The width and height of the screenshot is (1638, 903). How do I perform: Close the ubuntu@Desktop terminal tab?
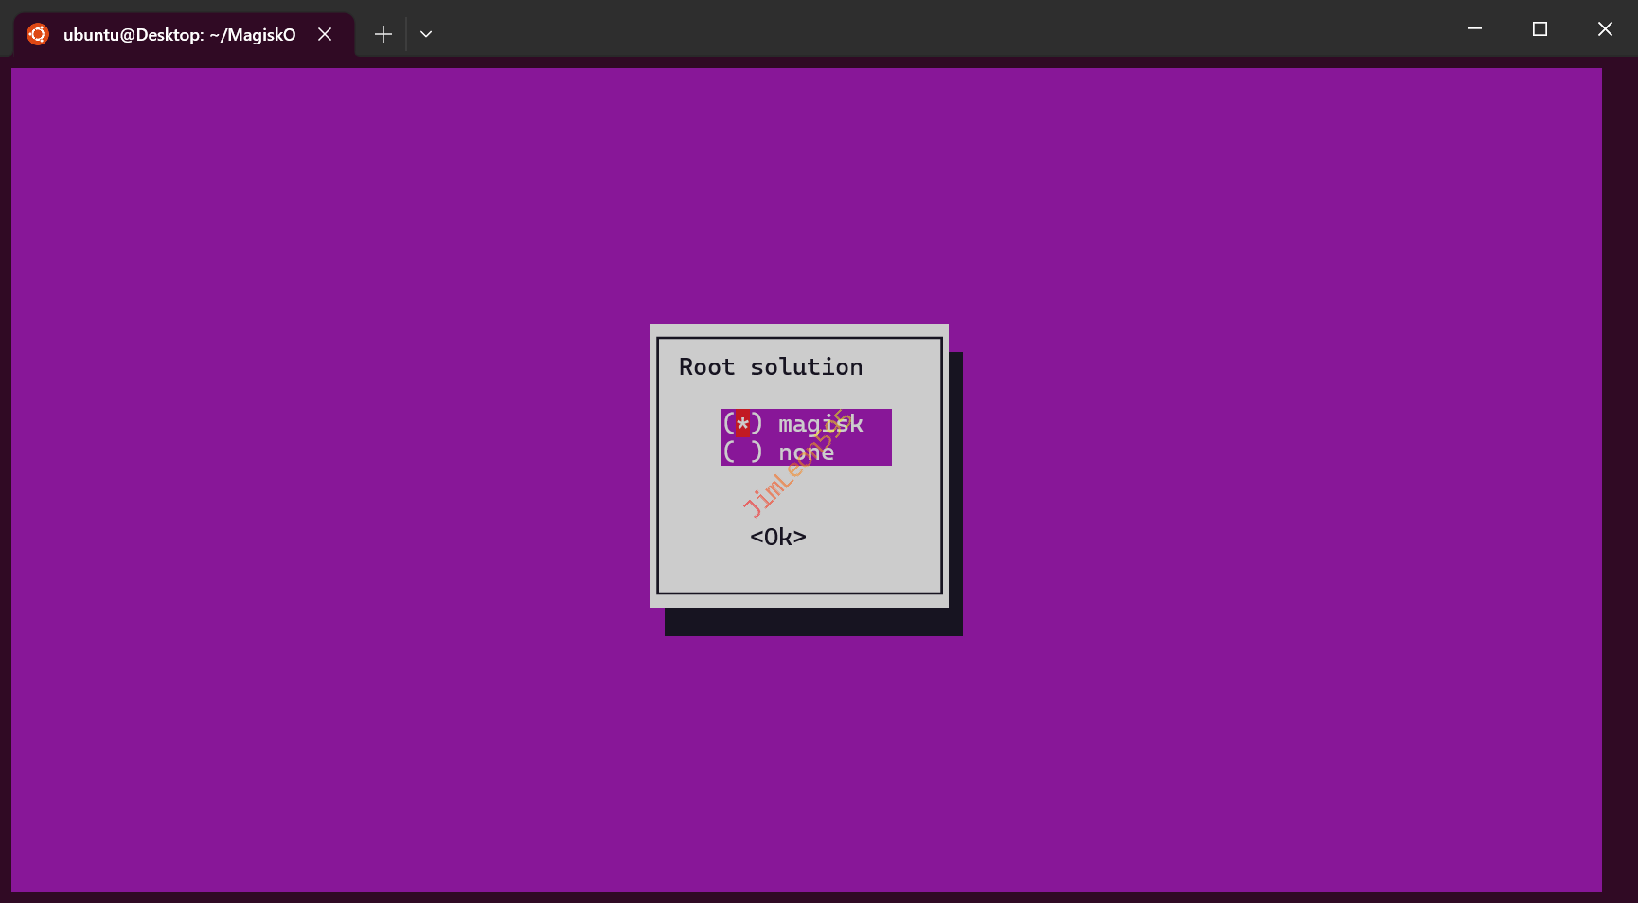pos(325,34)
